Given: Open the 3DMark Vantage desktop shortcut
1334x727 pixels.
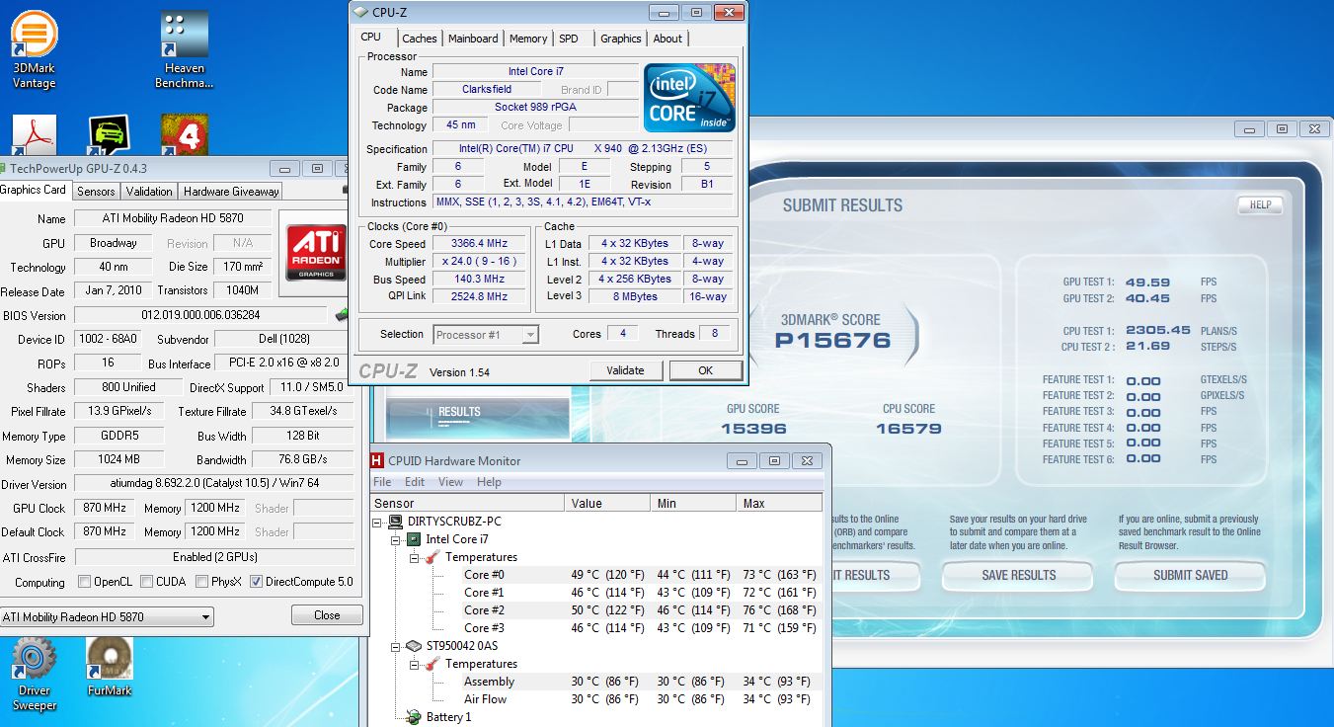Looking at the screenshot, I should (x=34, y=49).
